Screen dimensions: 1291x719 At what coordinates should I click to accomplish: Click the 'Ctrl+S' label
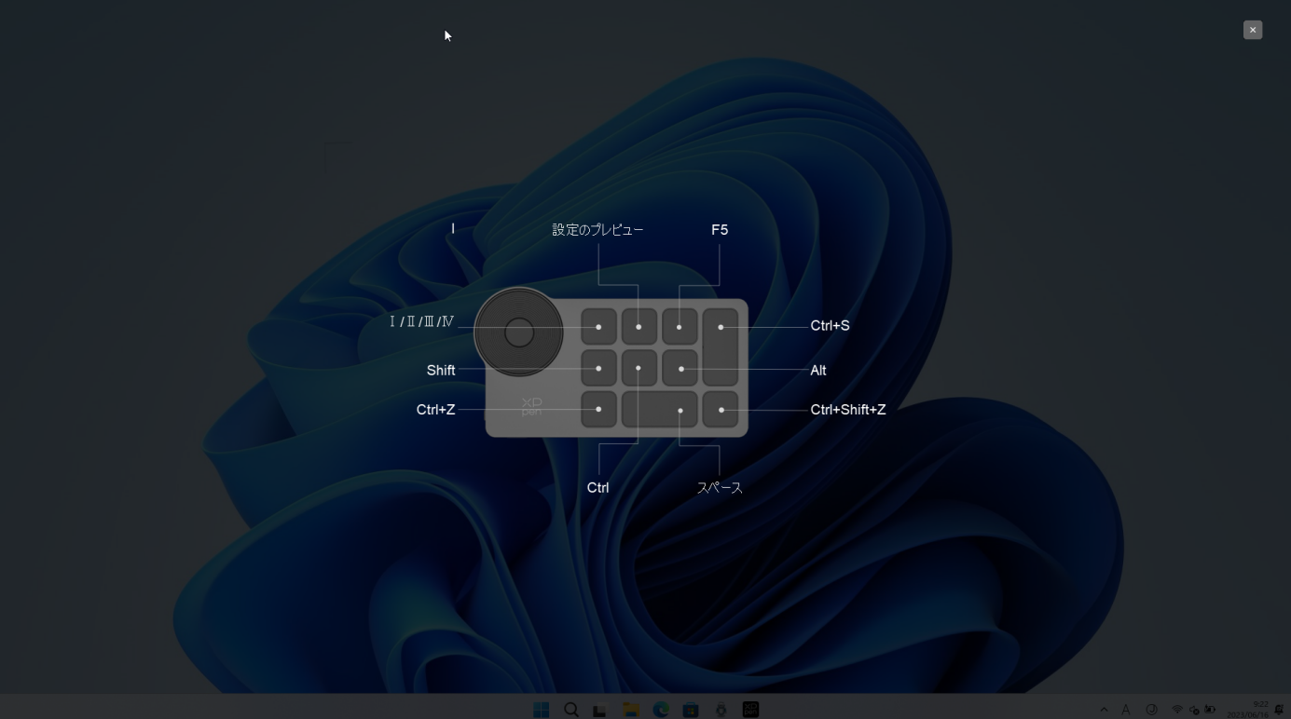click(x=830, y=326)
